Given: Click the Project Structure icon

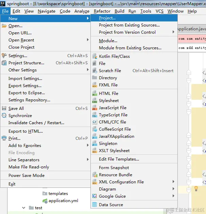Looking at the screenshot, I should pos(4,63).
